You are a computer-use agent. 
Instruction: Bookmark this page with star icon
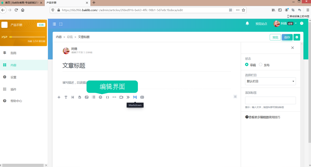243,10
